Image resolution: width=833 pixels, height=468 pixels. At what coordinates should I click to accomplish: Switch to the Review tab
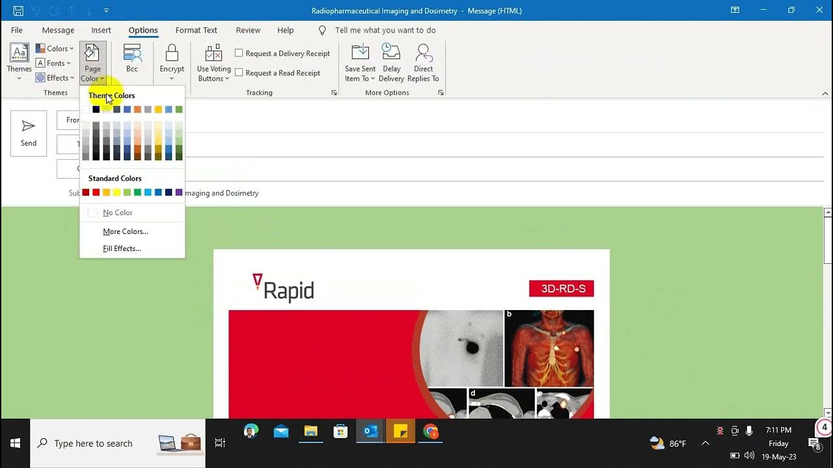(x=248, y=30)
